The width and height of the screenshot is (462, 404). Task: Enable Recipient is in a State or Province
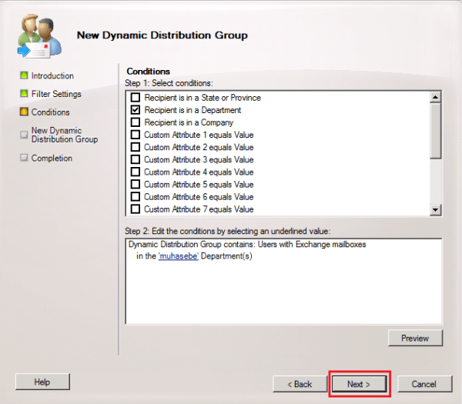tap(136, 98)
